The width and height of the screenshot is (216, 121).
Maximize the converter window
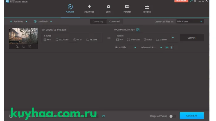point(203,1)
